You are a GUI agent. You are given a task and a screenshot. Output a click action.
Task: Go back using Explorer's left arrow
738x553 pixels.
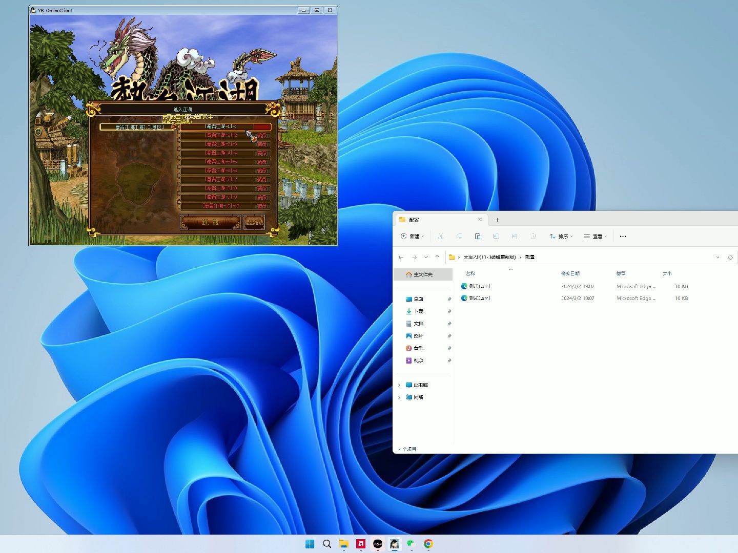tap(401, 257)
